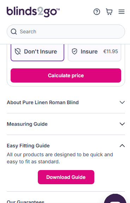The image size is (130, 203).
Task: Click the checked shield insure icon
Action: click(75, 51)
